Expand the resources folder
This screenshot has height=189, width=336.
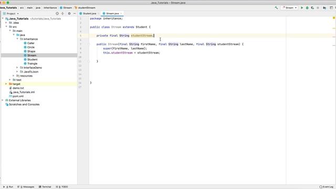tap(14, 76)
